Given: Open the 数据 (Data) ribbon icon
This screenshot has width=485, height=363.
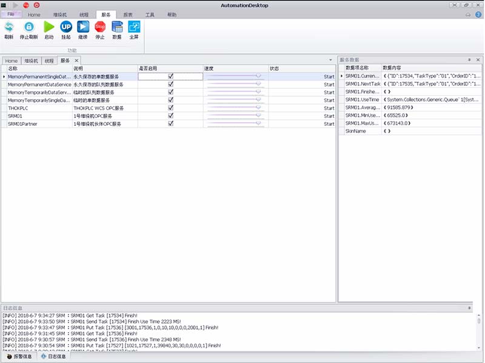Looking at the screenshot, I should coord(117,28).
